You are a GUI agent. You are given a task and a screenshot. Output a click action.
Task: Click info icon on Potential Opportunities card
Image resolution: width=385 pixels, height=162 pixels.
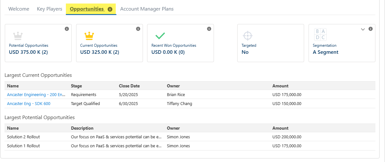pyautogui.click(x=67, y=29)
